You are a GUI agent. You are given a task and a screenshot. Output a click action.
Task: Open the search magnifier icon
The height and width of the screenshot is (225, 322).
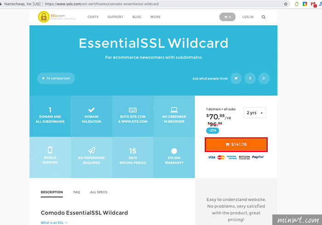point(264,17)
